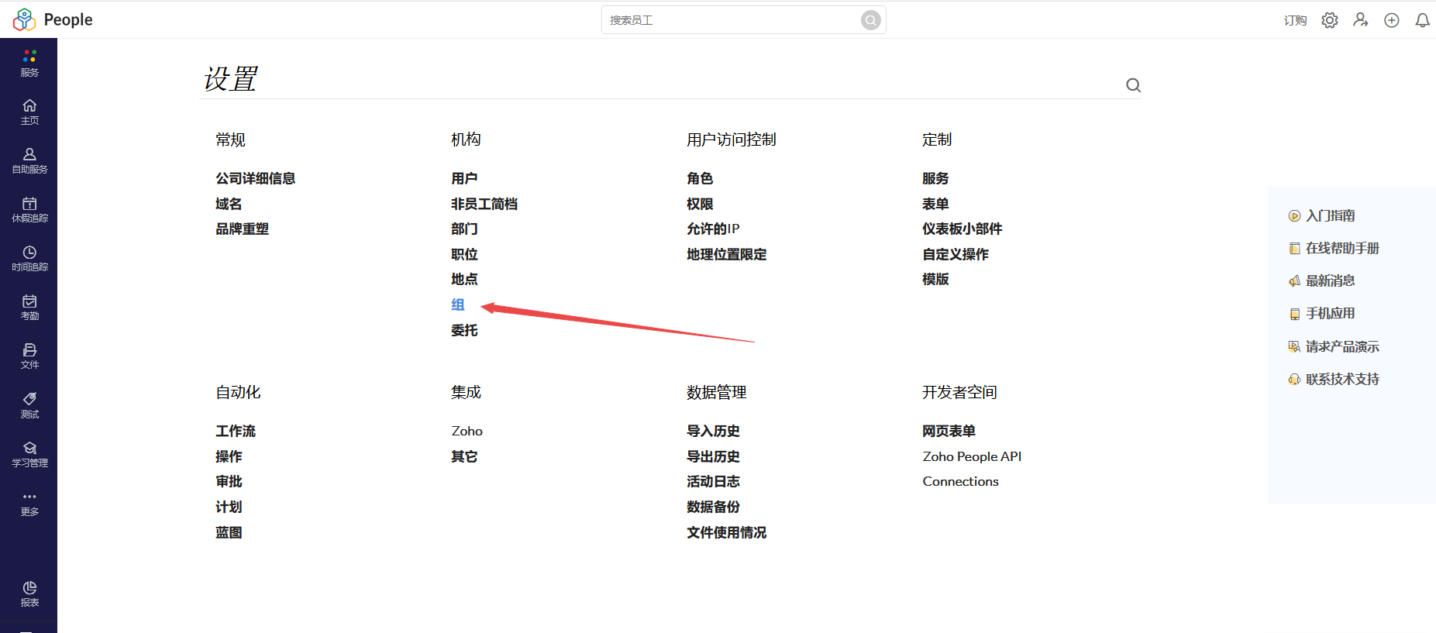Open Zoho People API link
Screen dimensions: 1436x633
tap(972, 456)
